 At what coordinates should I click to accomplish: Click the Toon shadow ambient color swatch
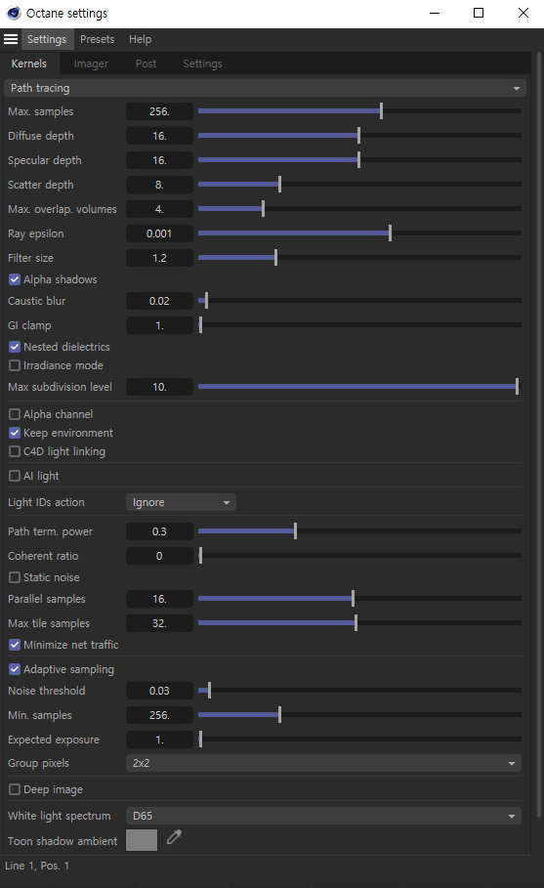tap(142, 840)
